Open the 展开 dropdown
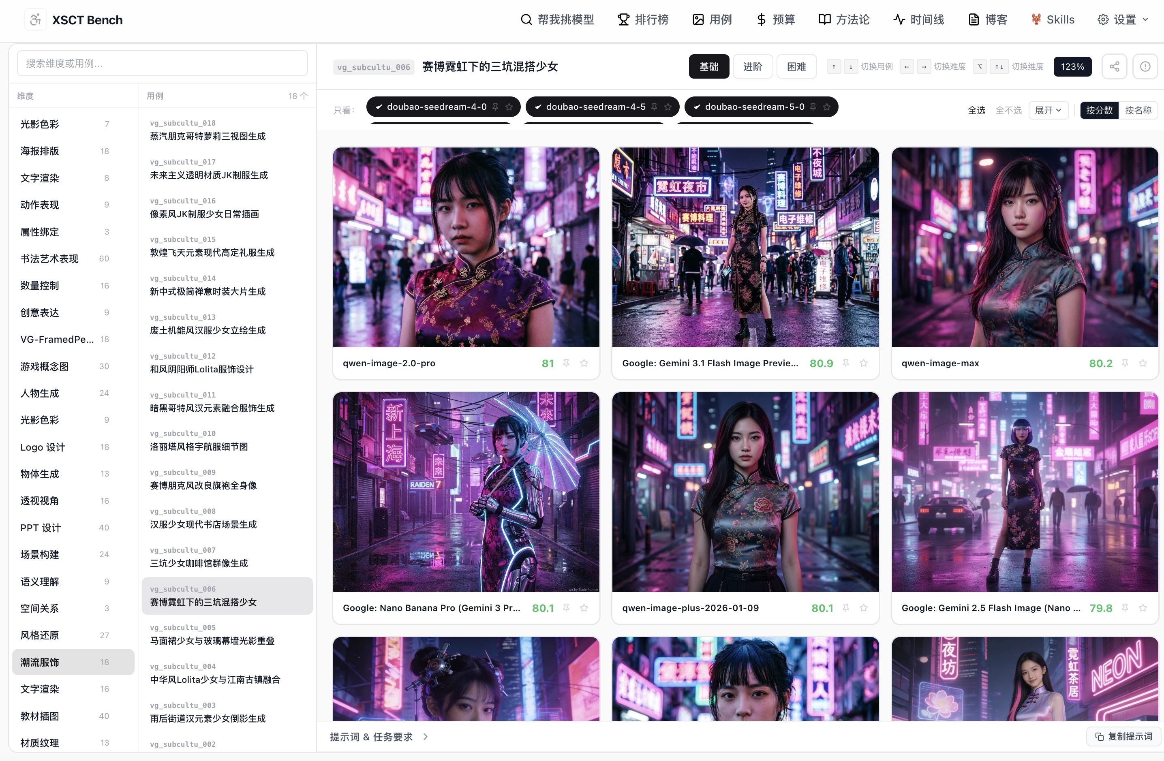The width and height of the screenshot is (1164, 761). pyautogui.click(x=1048, y=110)
